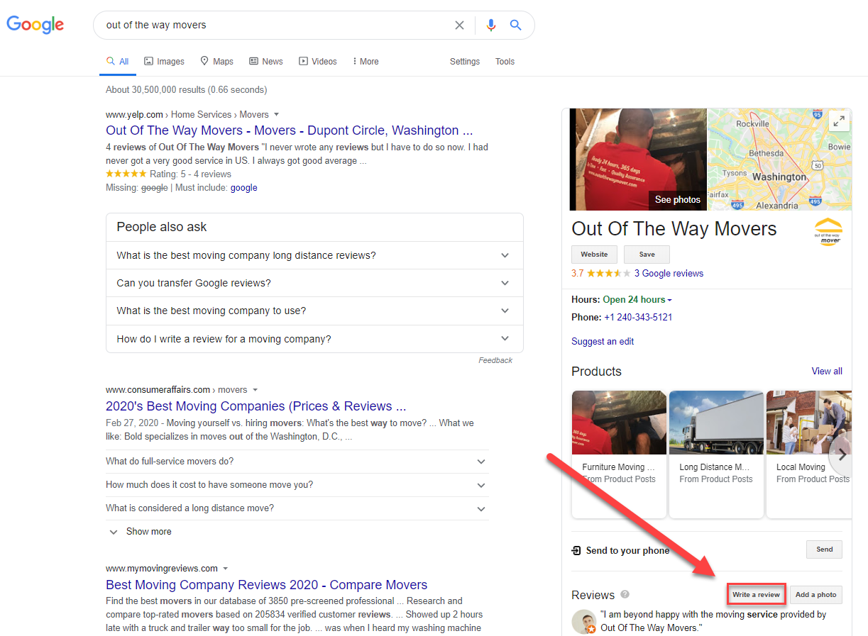Screen dimensions: 868x636
Task: Switch to the Maps tab
Action: point(216,62)
